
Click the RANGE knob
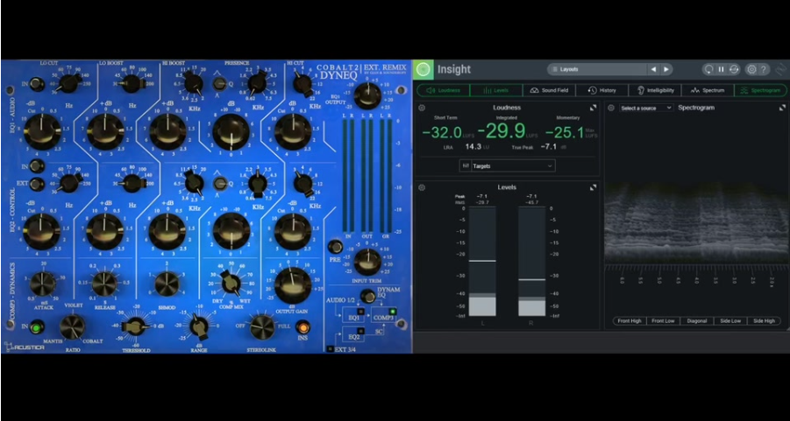(200, 327)
